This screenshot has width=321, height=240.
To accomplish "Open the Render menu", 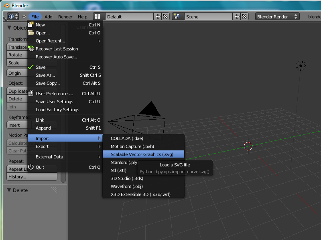I will point(65,17).
